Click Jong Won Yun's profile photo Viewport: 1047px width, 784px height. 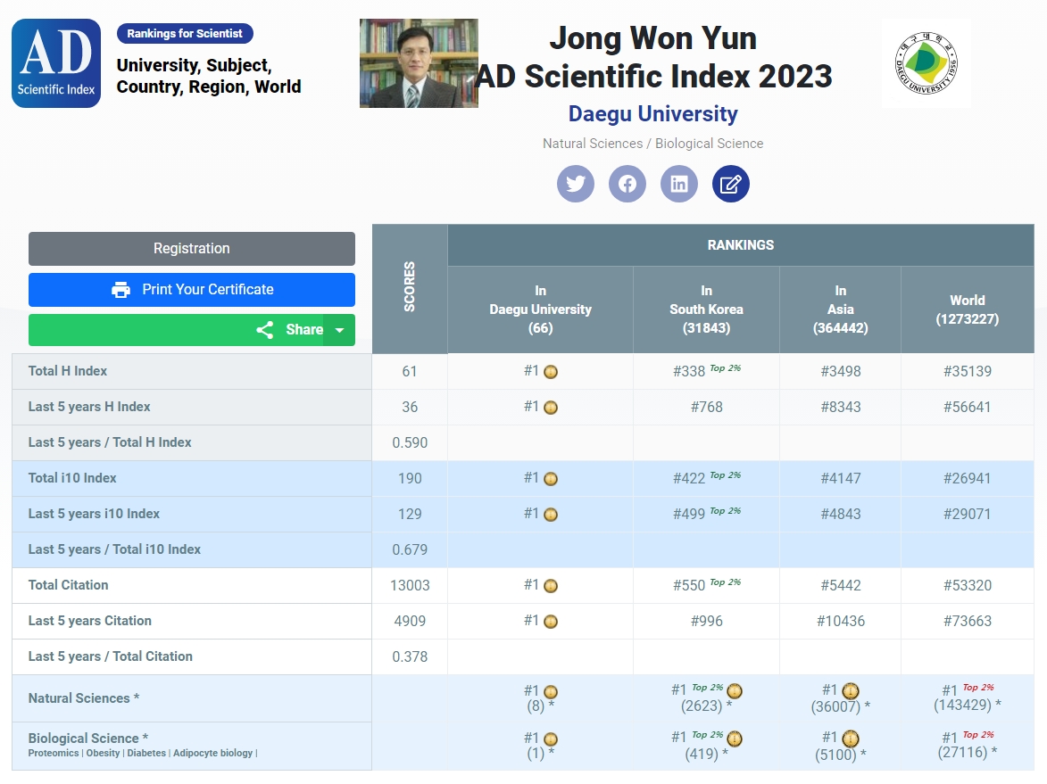click(x=419, y=63)
